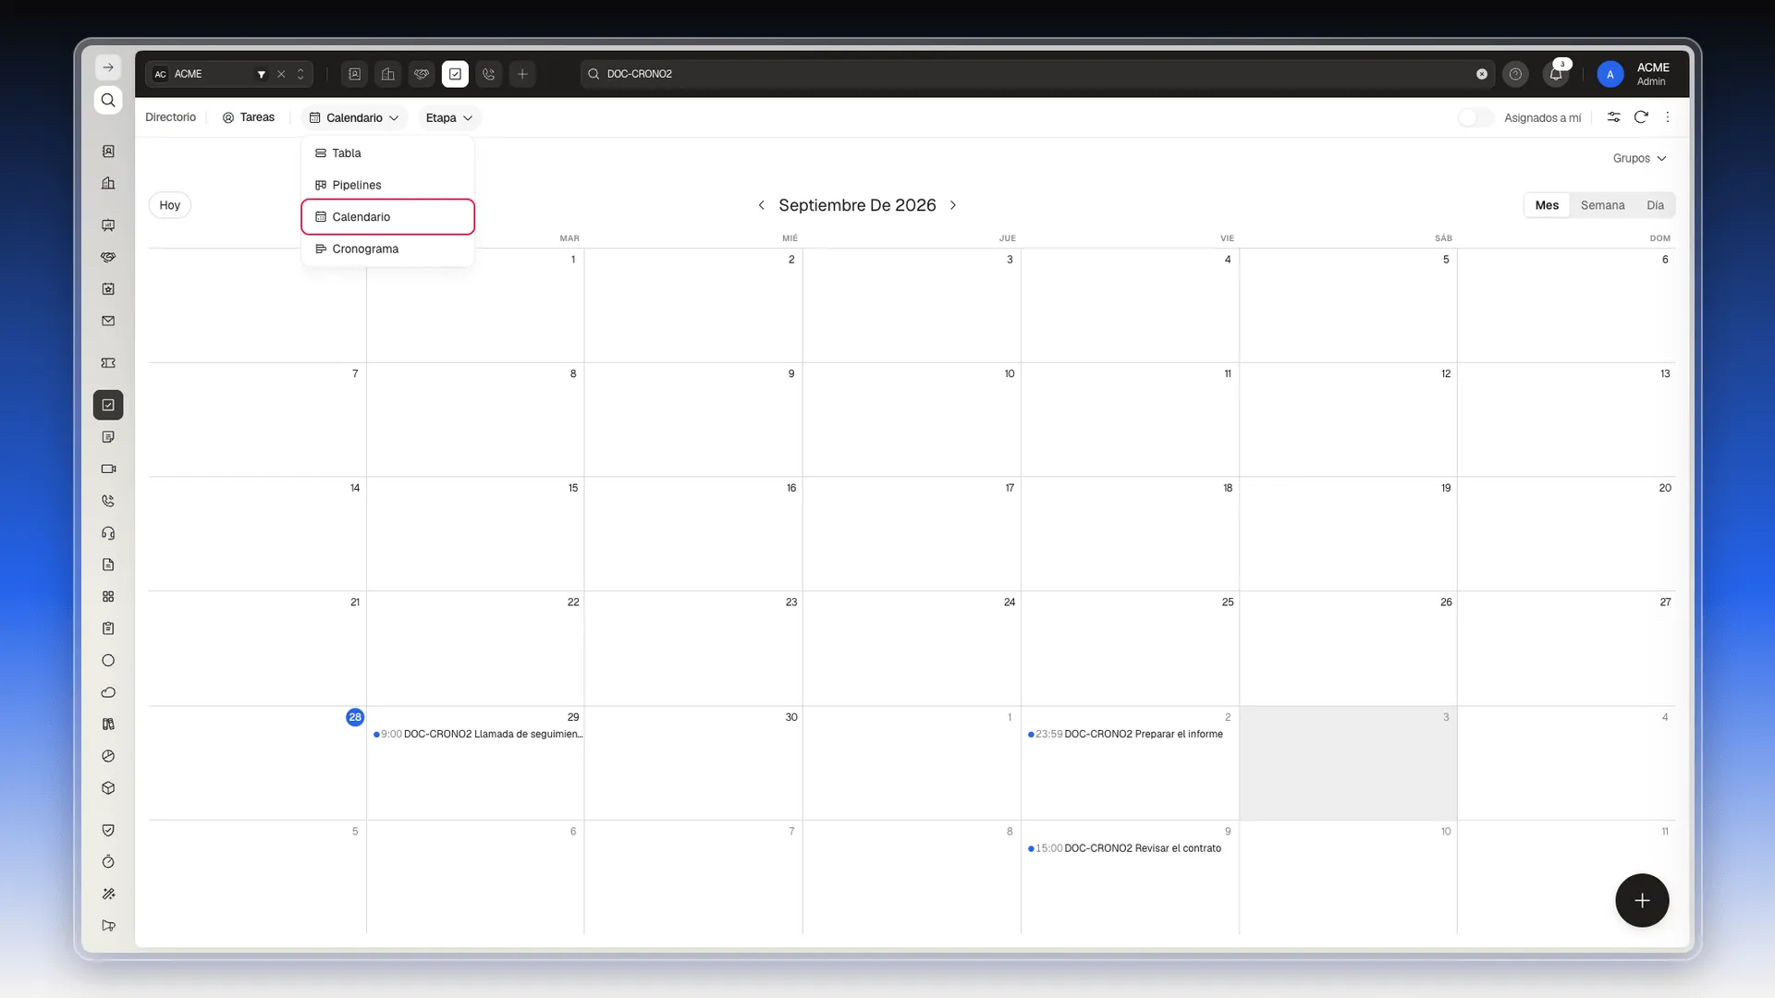Select Calendario from the view menu
Viewport: 1775px width, 998px height.
[388, 217]
